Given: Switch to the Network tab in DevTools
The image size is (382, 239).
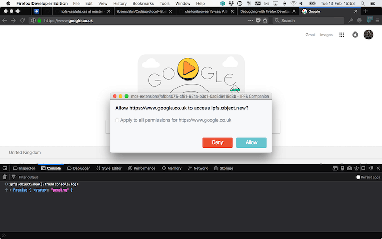Looking at the screenshot, I should [197, 168].
